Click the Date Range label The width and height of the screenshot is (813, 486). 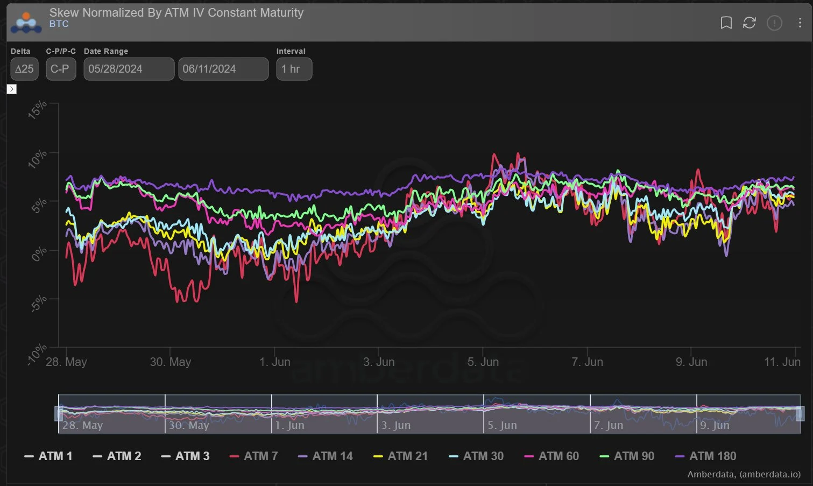coord(106,51)
